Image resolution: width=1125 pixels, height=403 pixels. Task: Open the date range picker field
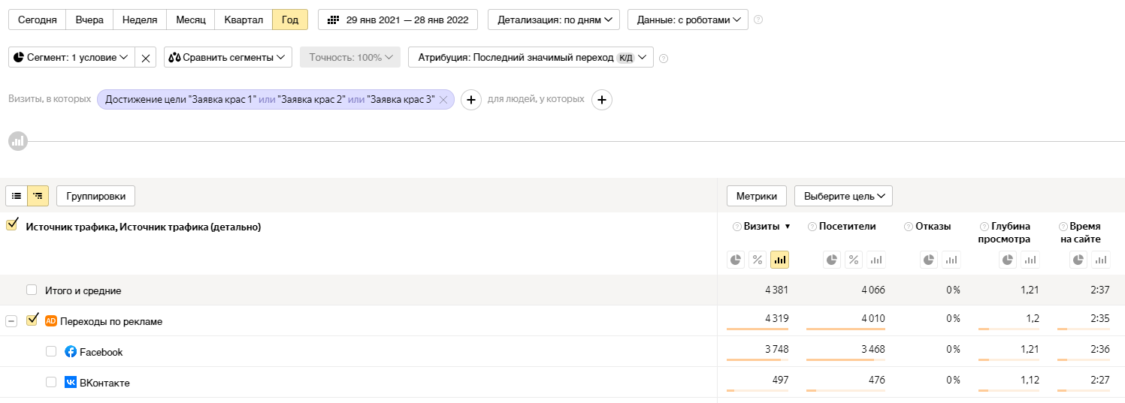coord(398,20)
